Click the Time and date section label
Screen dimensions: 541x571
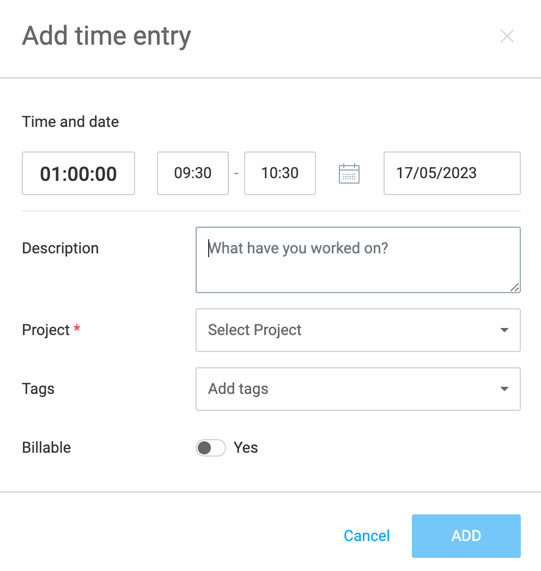[70, 122]
